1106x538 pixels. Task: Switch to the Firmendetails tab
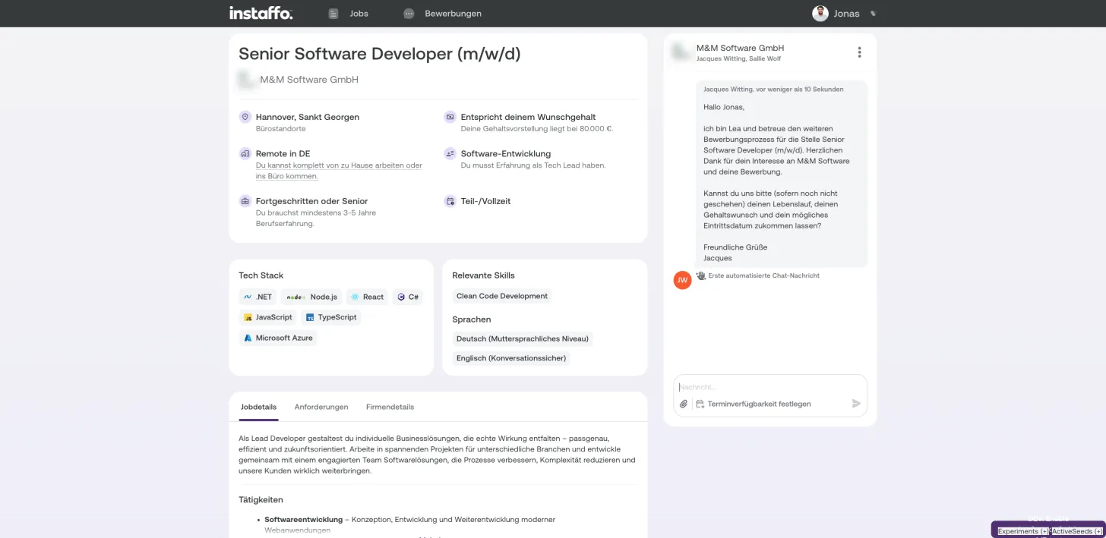(390, 407)
